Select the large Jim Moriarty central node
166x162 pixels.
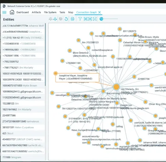click(x=116, y=87)
